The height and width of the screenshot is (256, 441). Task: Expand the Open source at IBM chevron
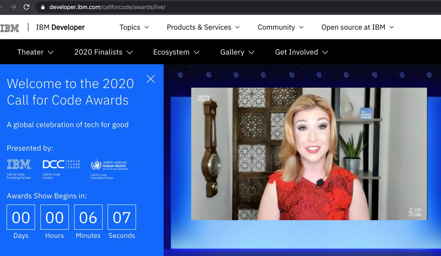[391, 28]
